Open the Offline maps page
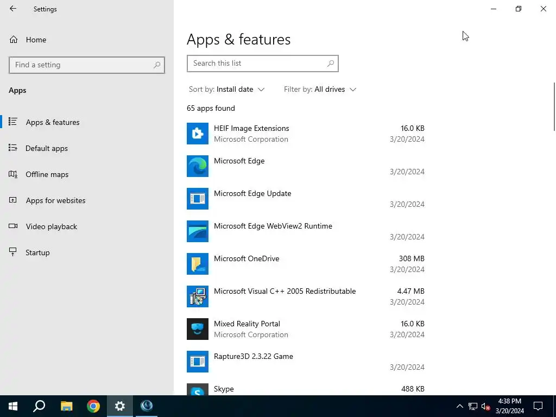This screenshot has height=417, width=556. coord(47,174)
